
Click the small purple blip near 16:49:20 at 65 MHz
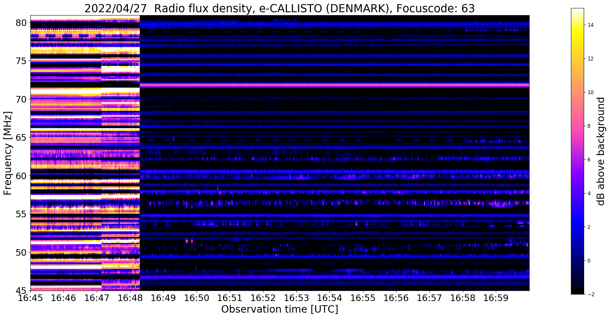coord(173,138)
